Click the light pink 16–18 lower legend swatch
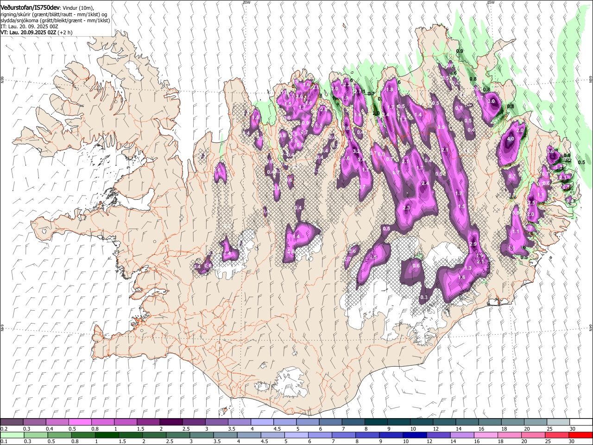 [x=485, y=435]
